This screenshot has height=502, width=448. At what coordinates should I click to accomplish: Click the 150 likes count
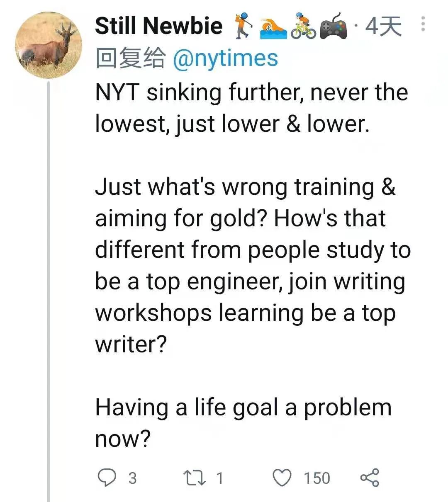pyautogui.click(x=317, y=478)
